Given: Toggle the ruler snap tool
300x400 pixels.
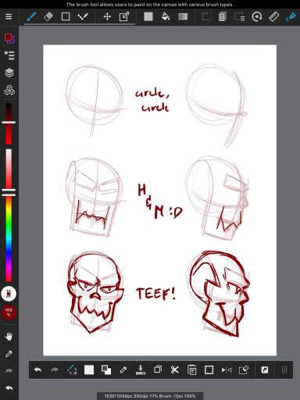Looking at the screenshot, I should 273,17.
